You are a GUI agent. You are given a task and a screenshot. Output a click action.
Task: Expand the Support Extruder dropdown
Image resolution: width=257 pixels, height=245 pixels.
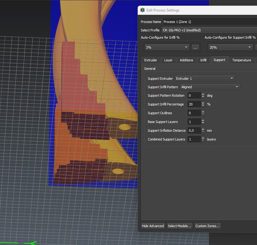(x=205, y=78)
